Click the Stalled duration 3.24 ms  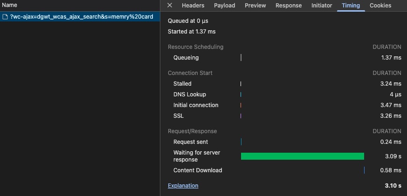point(391,84)
